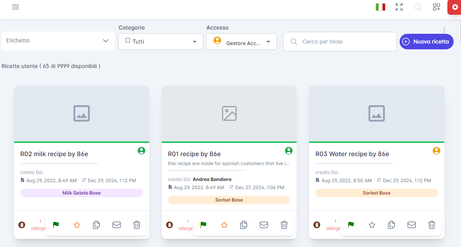Toggle favorite star on R03 Water recipe
461x247 pixels.
[x=372, y=225]
